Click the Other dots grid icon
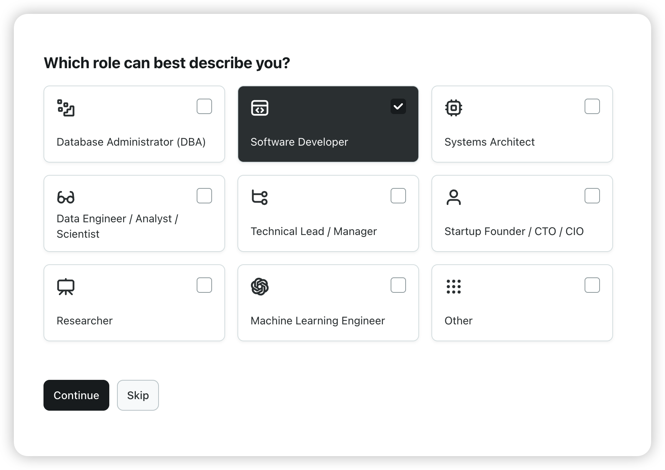 pos(454,287)
